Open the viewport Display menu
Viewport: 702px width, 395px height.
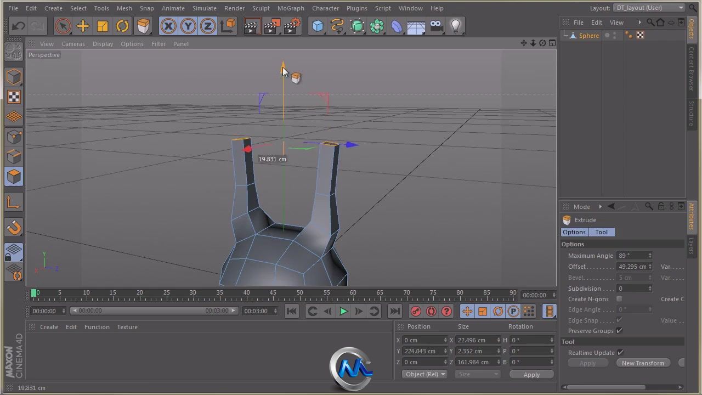(x=103, y=44)
